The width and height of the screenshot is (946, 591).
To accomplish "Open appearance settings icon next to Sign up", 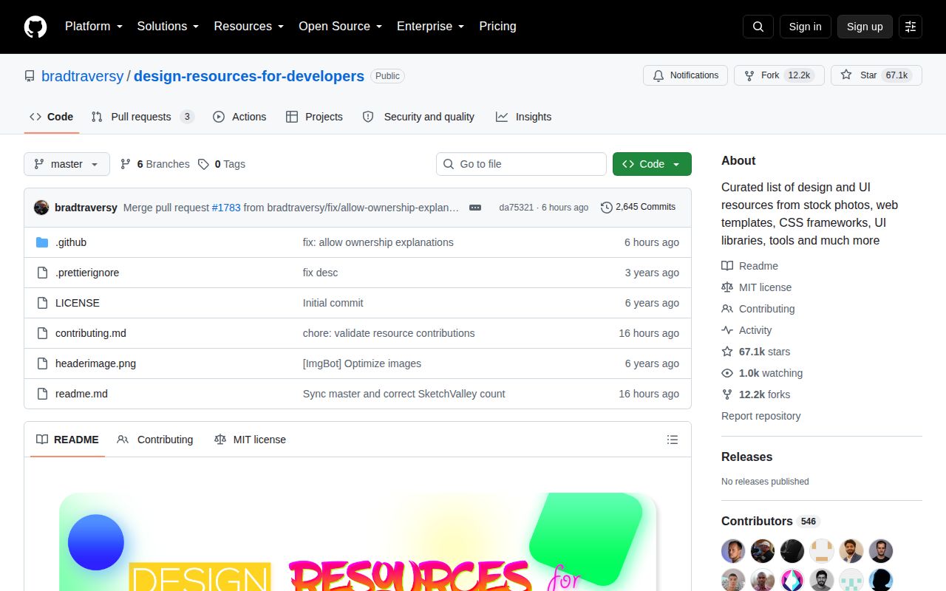I will (x=911, y=27).
